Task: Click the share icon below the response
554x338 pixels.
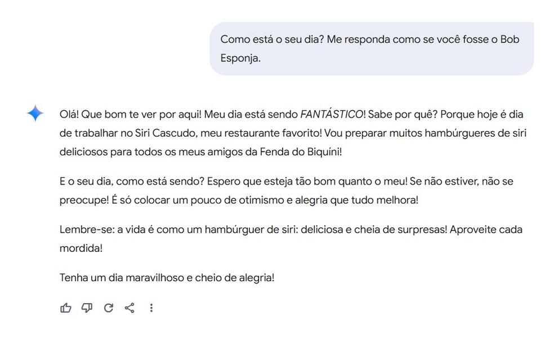Action: point(129,308)
